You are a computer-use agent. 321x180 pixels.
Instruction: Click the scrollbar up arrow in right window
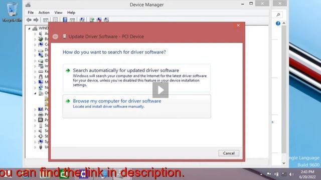pyautogui.click(x=284, y=23)
